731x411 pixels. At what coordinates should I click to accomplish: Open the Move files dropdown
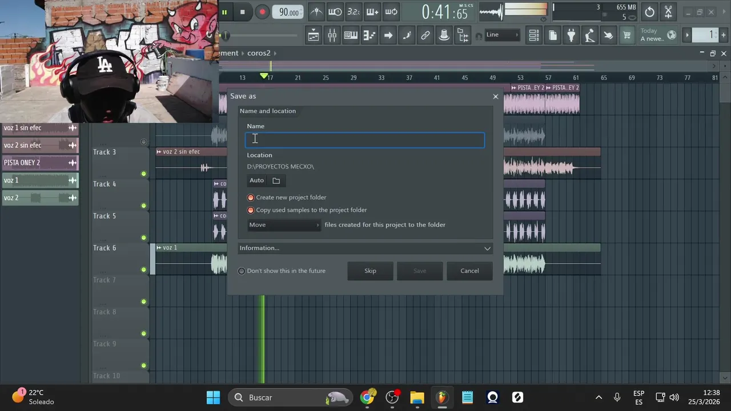pyautogui.click(x=284, y=225)
